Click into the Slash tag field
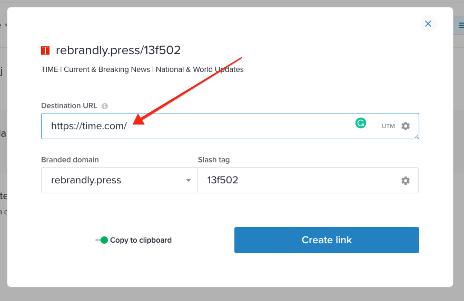Viewport: 464px width, 301px height. 308,180
